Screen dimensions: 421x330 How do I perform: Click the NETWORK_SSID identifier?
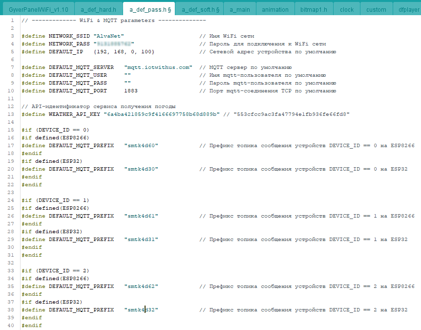click(69, 36)
